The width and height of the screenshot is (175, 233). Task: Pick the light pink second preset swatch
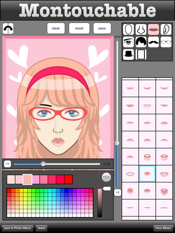pos(19,180)
